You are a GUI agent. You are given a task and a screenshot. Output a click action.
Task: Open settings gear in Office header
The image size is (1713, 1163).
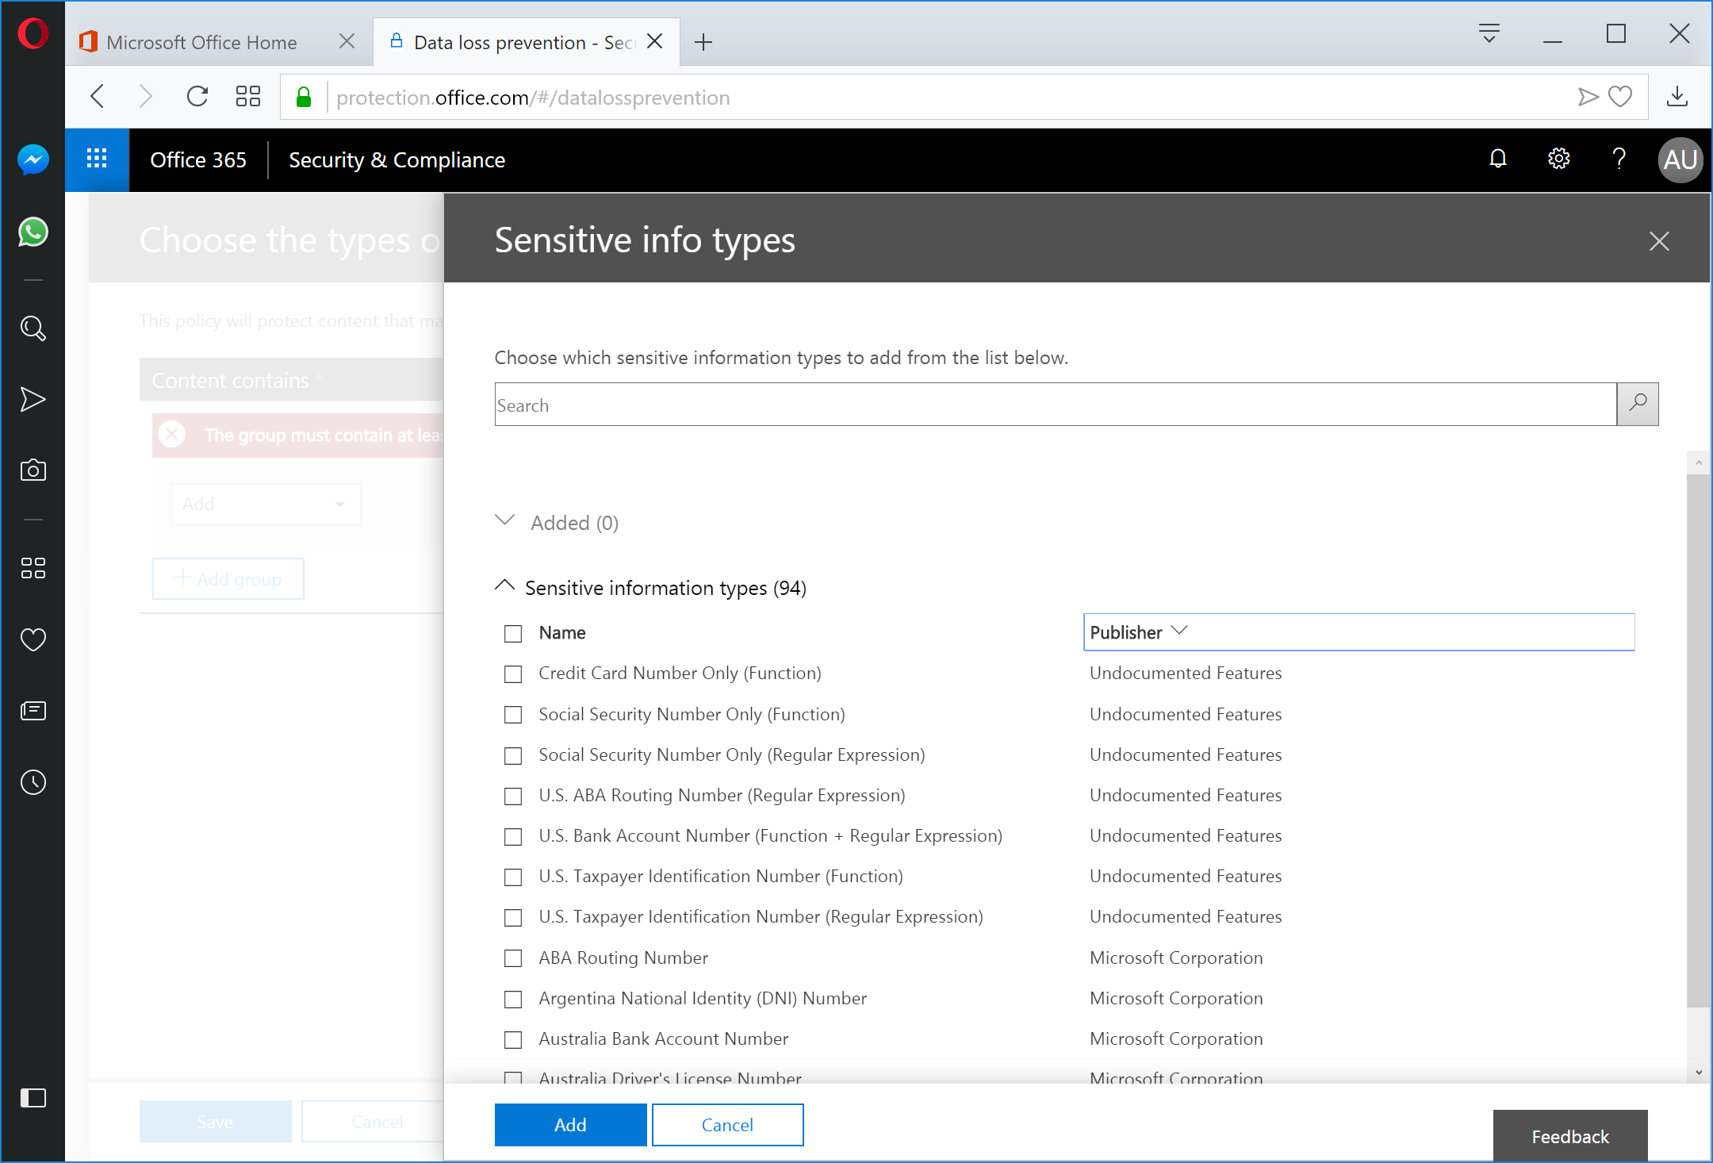[1558, 159]
